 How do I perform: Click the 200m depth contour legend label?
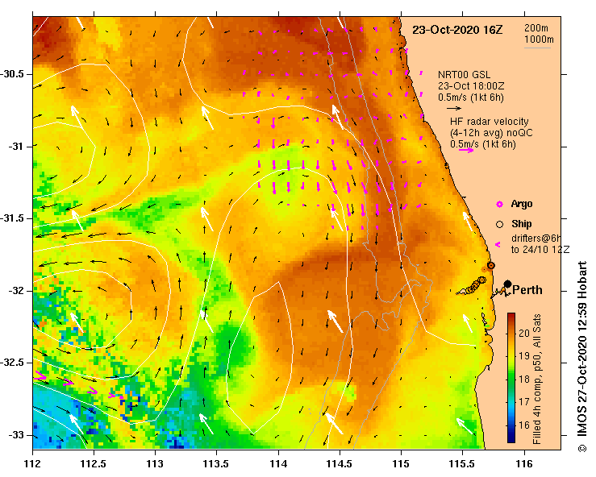pos(536,28)
